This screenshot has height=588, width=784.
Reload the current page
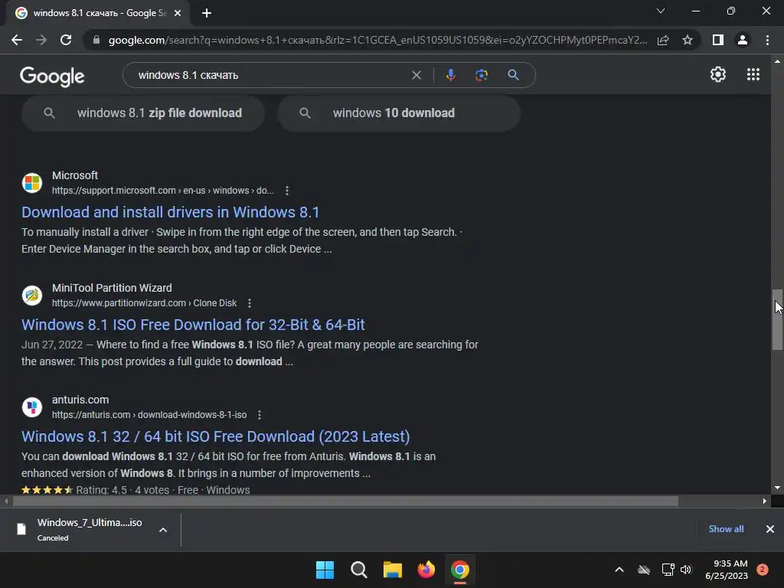pyautogui.click(x=66, y=40)
